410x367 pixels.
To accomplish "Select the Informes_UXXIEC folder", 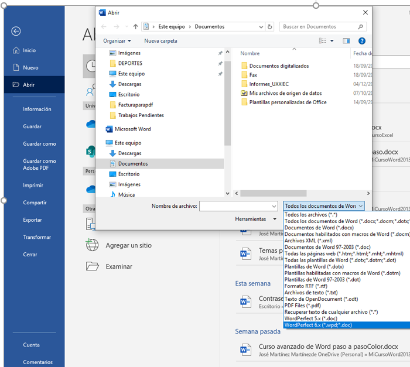I will 269,84.
